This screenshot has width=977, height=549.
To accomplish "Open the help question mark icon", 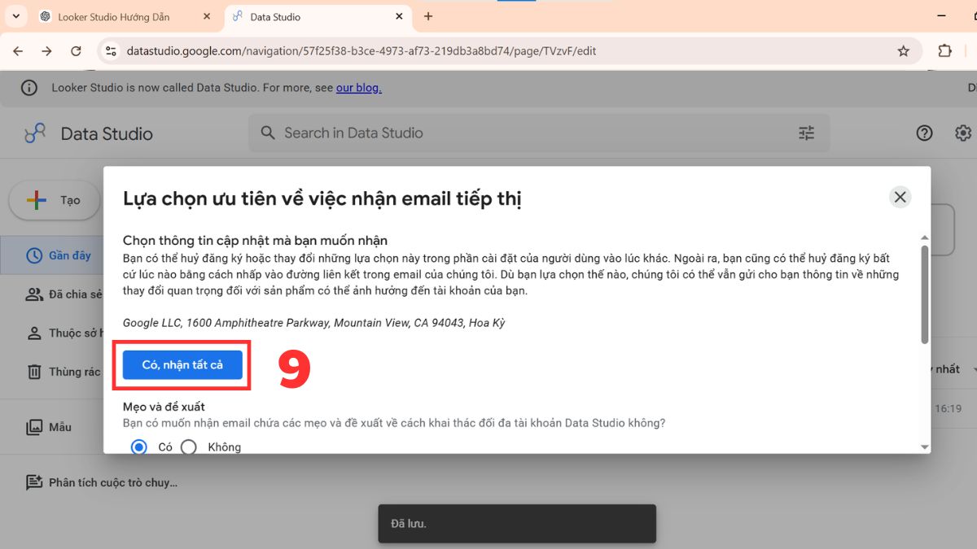I will click(924, 133).
